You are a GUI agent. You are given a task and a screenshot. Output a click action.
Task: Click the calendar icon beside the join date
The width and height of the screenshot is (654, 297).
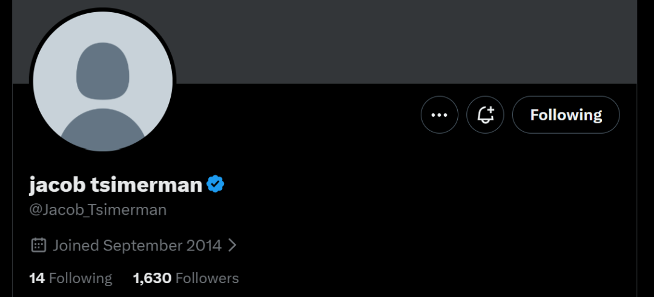[38, 245]
